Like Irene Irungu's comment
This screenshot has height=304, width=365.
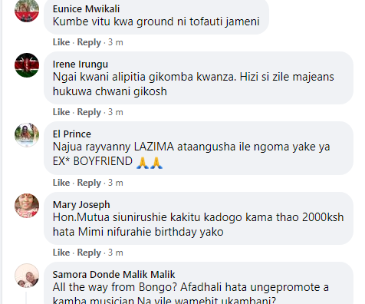click(x=61, y=112)
